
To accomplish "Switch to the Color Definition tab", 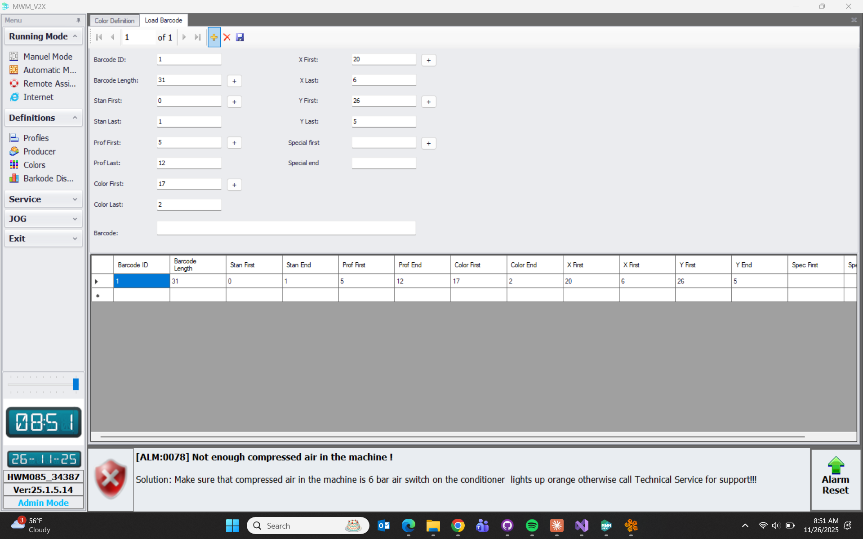I will click(114, 21).
